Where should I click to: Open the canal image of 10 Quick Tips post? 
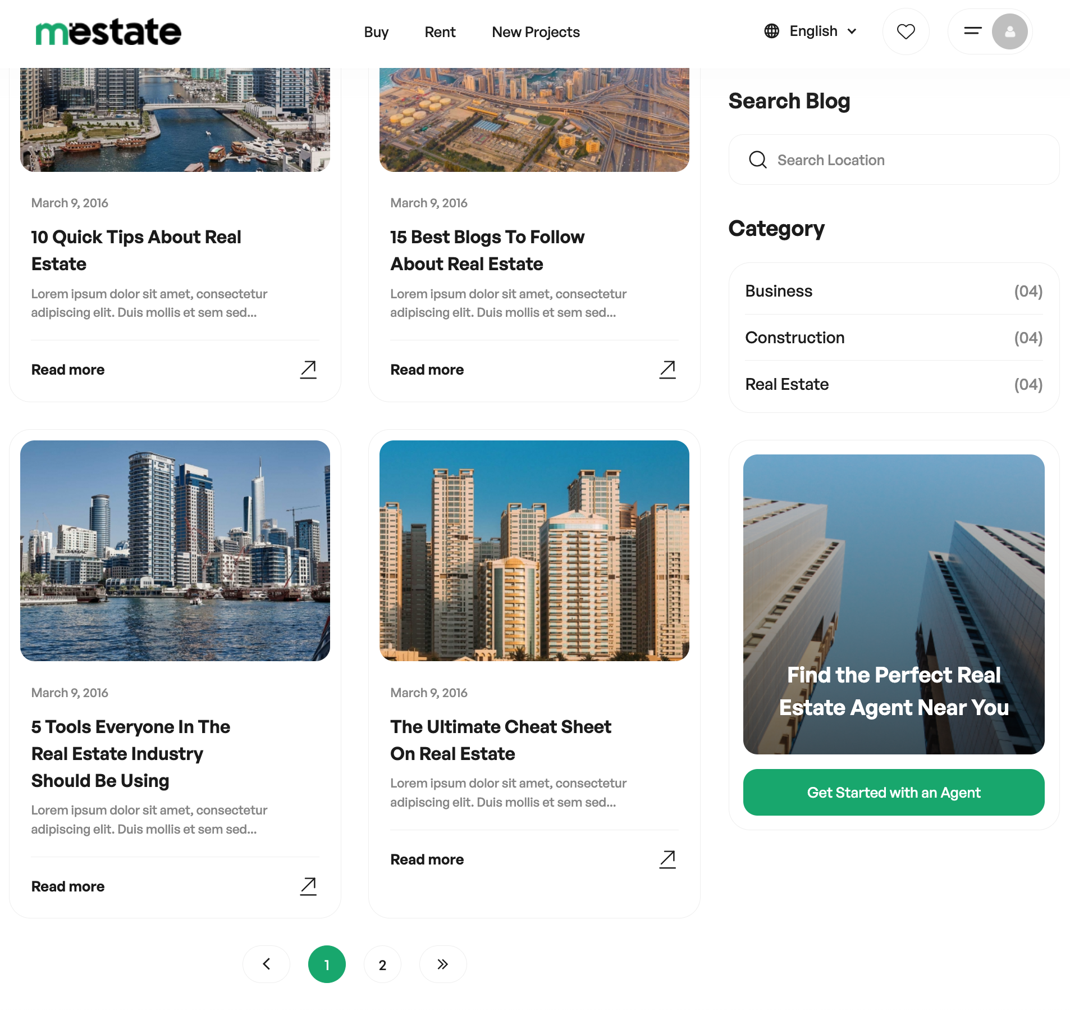pos(175,120)
